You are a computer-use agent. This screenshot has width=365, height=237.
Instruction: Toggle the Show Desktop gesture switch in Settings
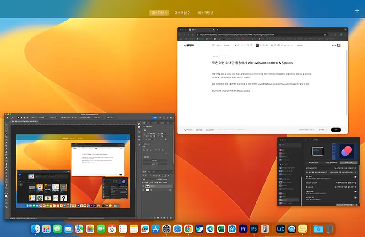pyautogui.click(x=355, y=198)
